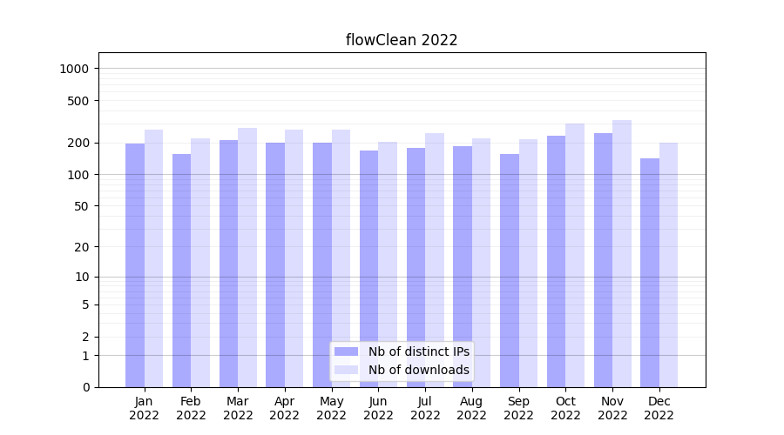Select the Dec 2022 x-axis label
784x435 pixels.
pyautogui.click(x=659, y=408)
